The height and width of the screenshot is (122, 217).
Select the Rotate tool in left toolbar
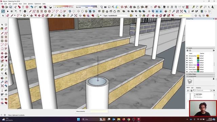2,57
